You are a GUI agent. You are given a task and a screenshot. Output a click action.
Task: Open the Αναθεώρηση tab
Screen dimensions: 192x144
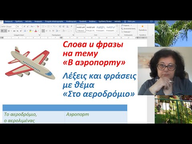pyautogui.click(x=71, y=21)
